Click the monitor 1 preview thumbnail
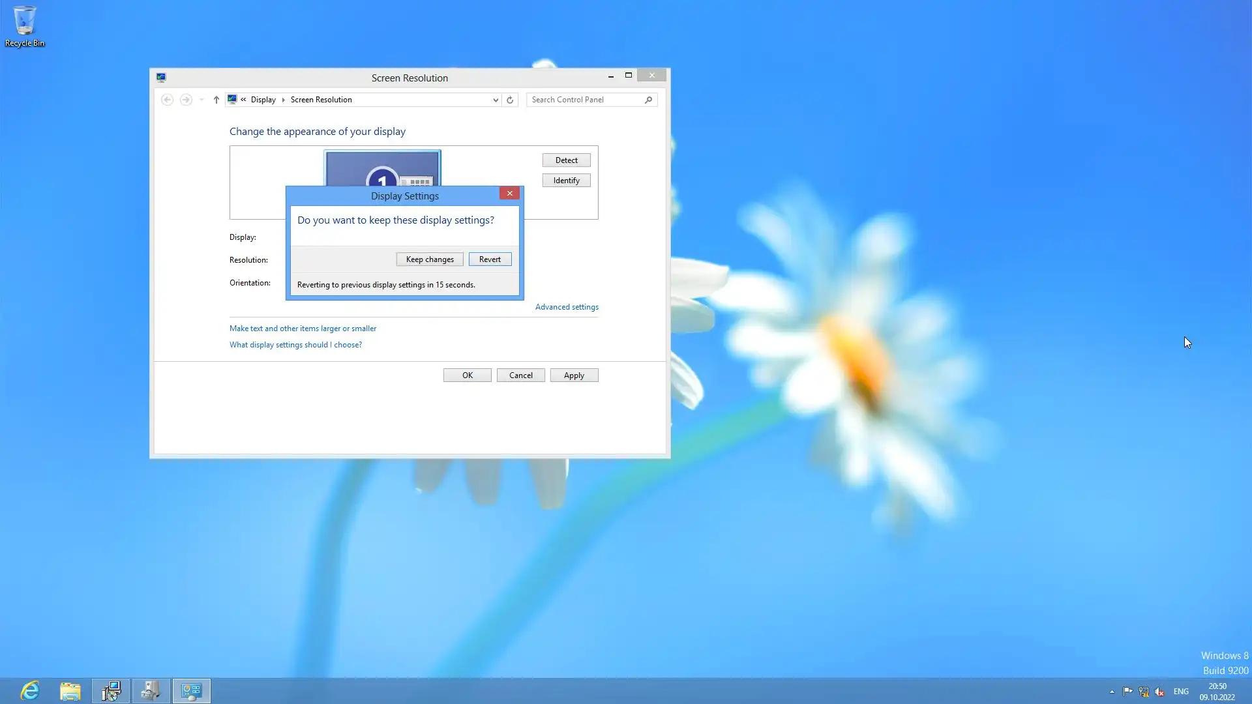The image size is (1252, 704). tap(382, 168)
